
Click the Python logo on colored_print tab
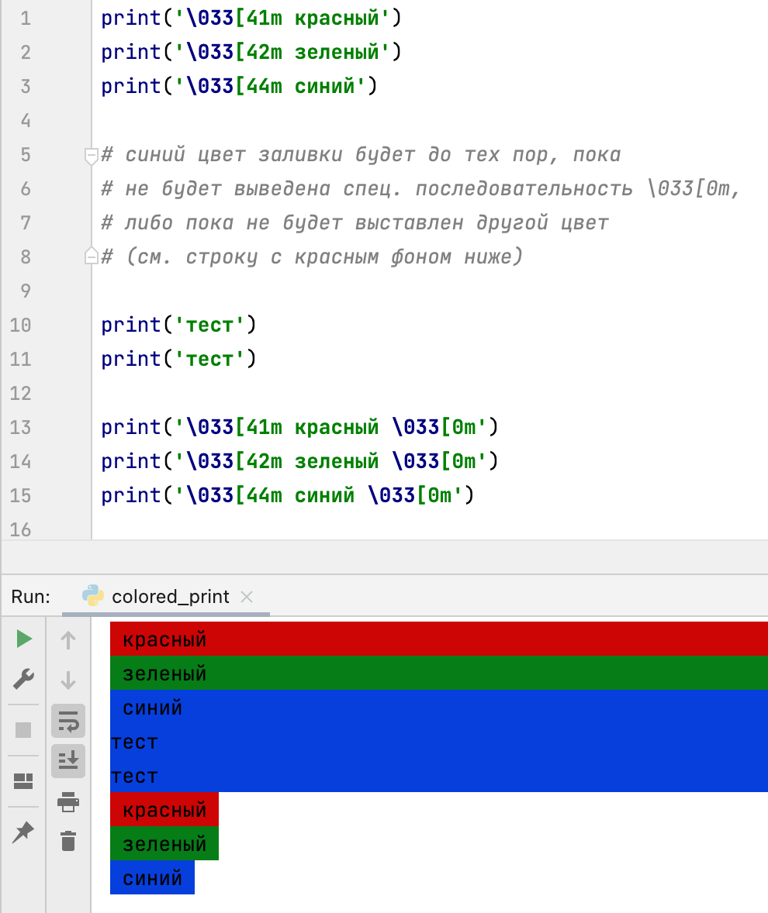pos(93,596)
